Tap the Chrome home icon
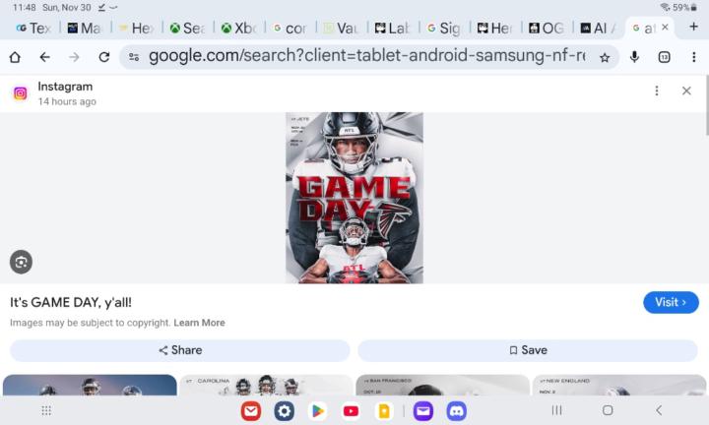709x425 pixels. pyautogui.click(x=15, y=57)
